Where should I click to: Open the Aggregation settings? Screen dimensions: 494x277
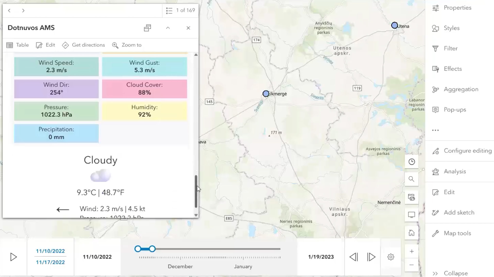461,89
